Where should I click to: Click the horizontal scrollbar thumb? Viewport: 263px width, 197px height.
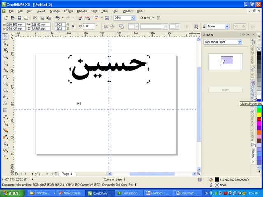point(152,174)
